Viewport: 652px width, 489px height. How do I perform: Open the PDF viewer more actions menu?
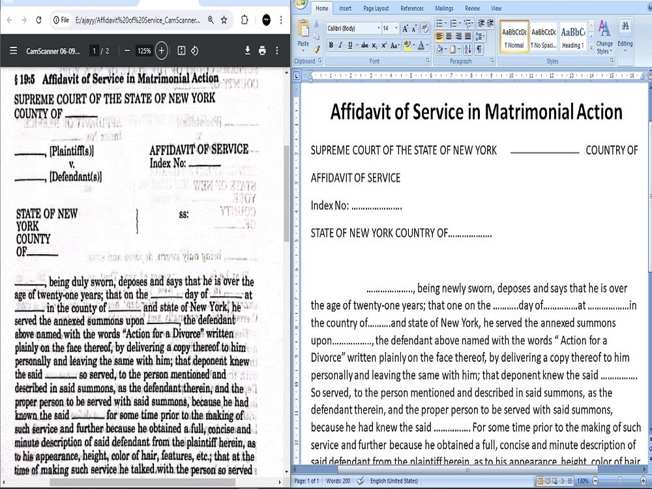click(277, 51)
